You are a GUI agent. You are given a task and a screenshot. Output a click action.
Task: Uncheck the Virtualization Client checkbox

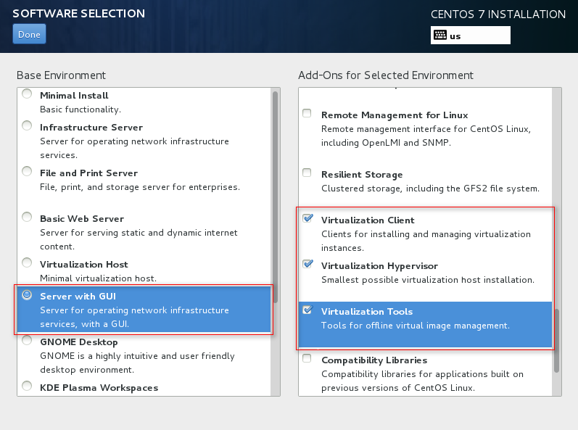pos(307,218)
